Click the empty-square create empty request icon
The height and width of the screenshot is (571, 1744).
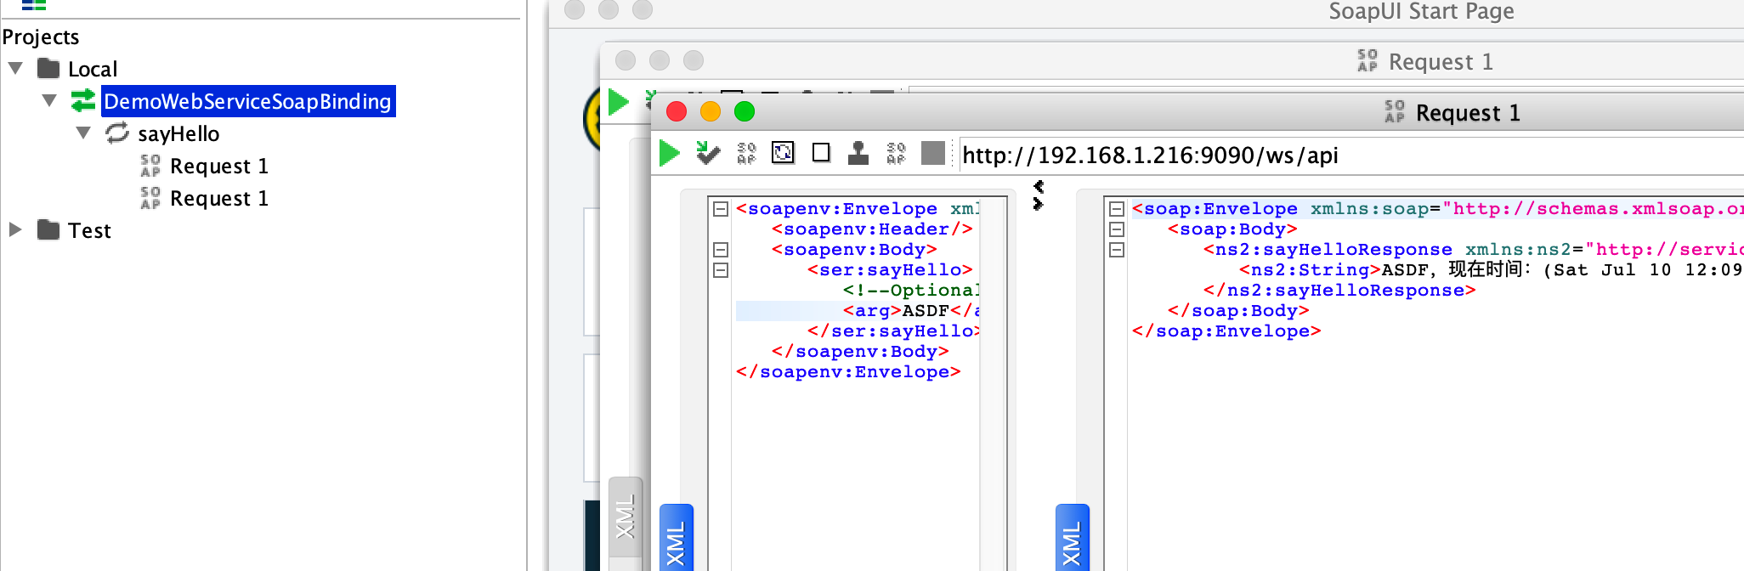821,153
